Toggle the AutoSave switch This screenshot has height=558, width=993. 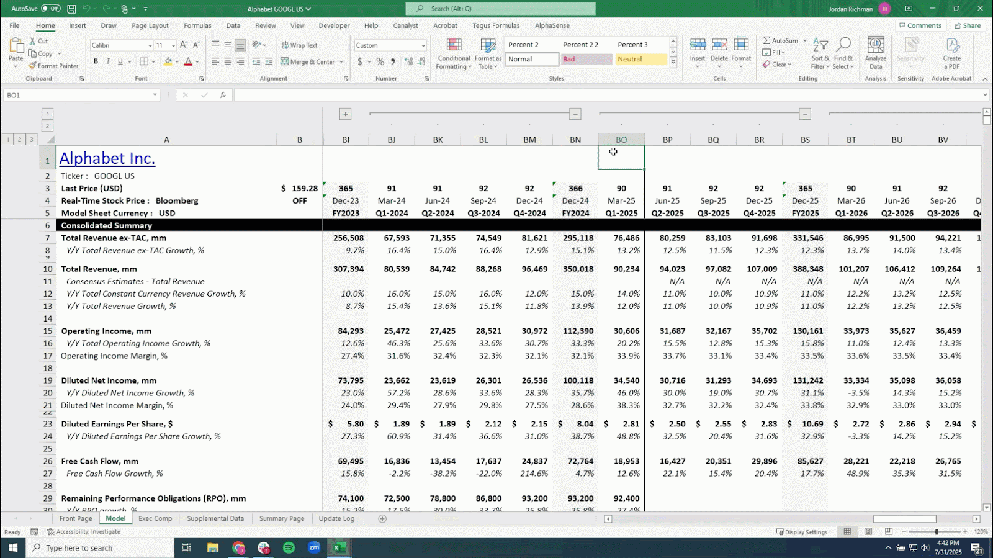click(x=50, y=9)
